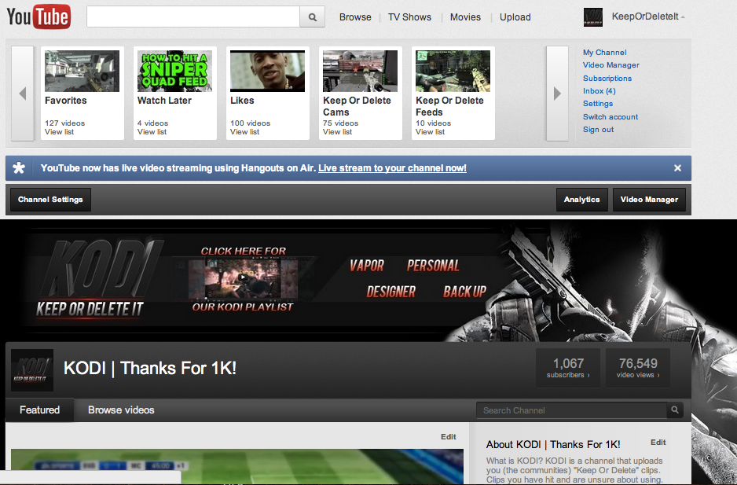
Task: Click DESIGNER in the channel banner
Action: [x=391, y=292]
